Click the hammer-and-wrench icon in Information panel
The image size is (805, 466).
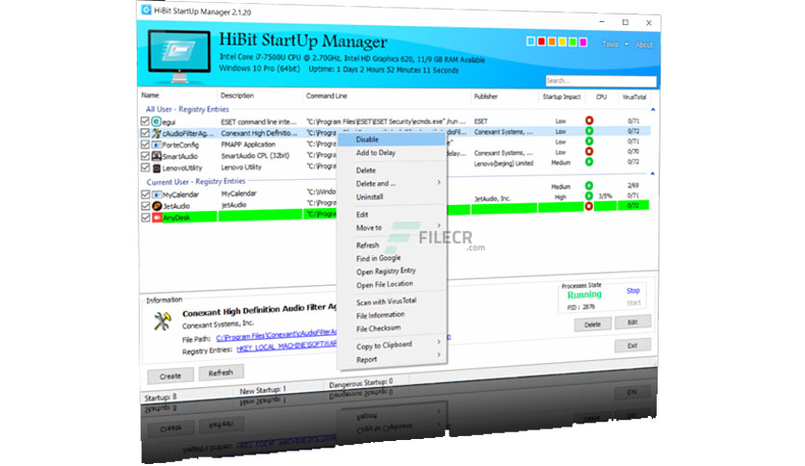[162, 322]
